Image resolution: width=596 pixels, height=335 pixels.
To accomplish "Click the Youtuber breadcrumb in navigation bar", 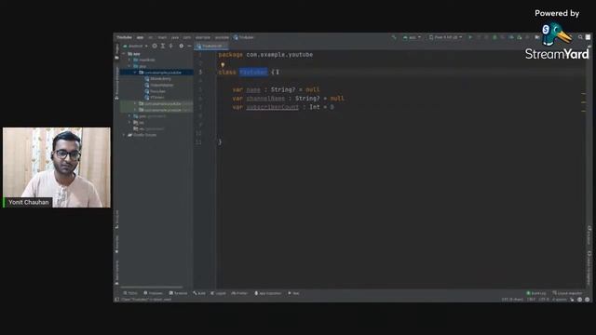I will coord(244,37).
